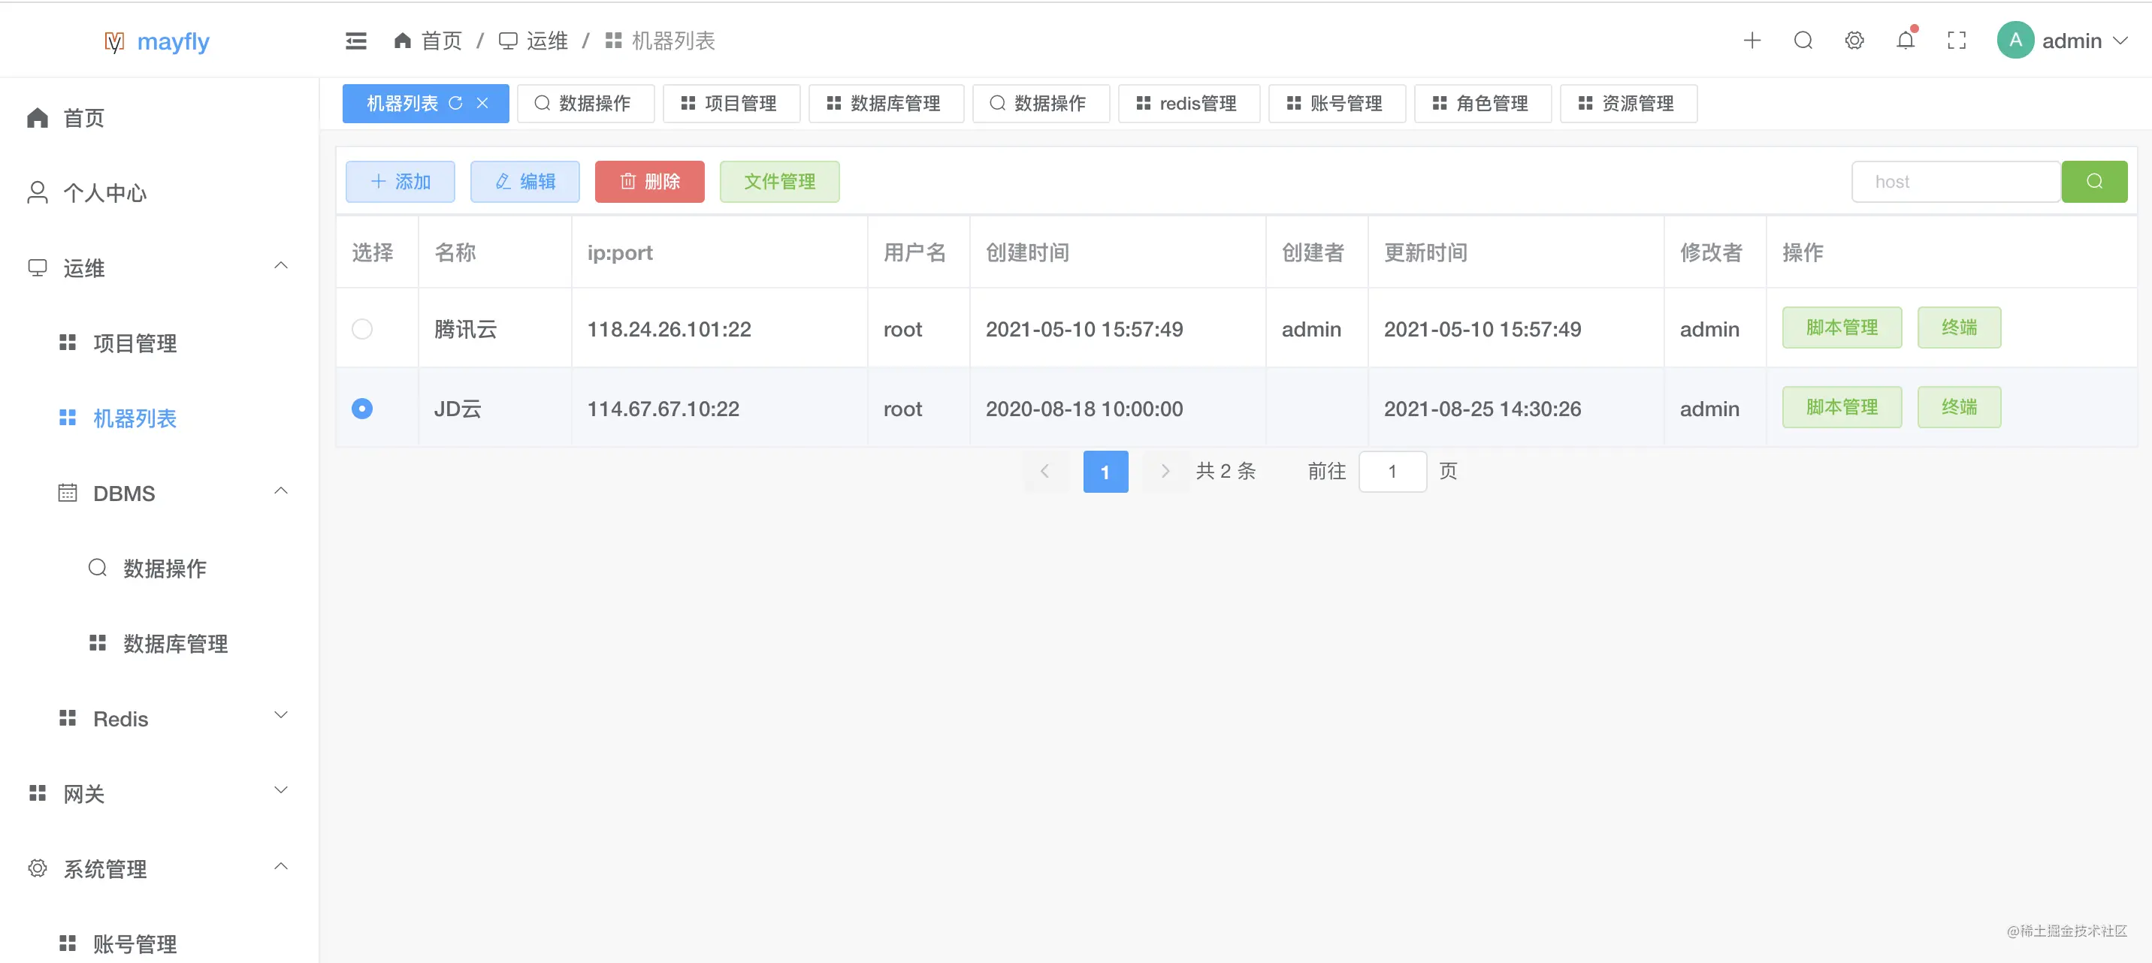Close the 机器列表 tab with the X

point(483,104)
